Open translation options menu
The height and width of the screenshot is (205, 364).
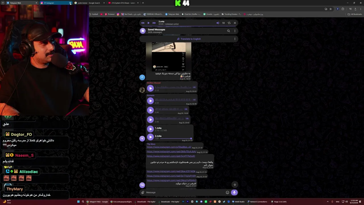(x=235, y=39)
